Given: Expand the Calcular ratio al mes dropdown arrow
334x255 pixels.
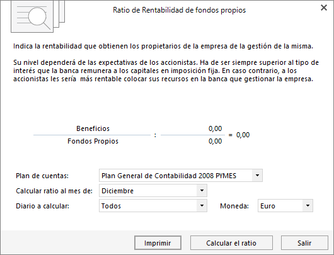Looking at the screenshot, I should pyautogui.click(x=202, y=191).
